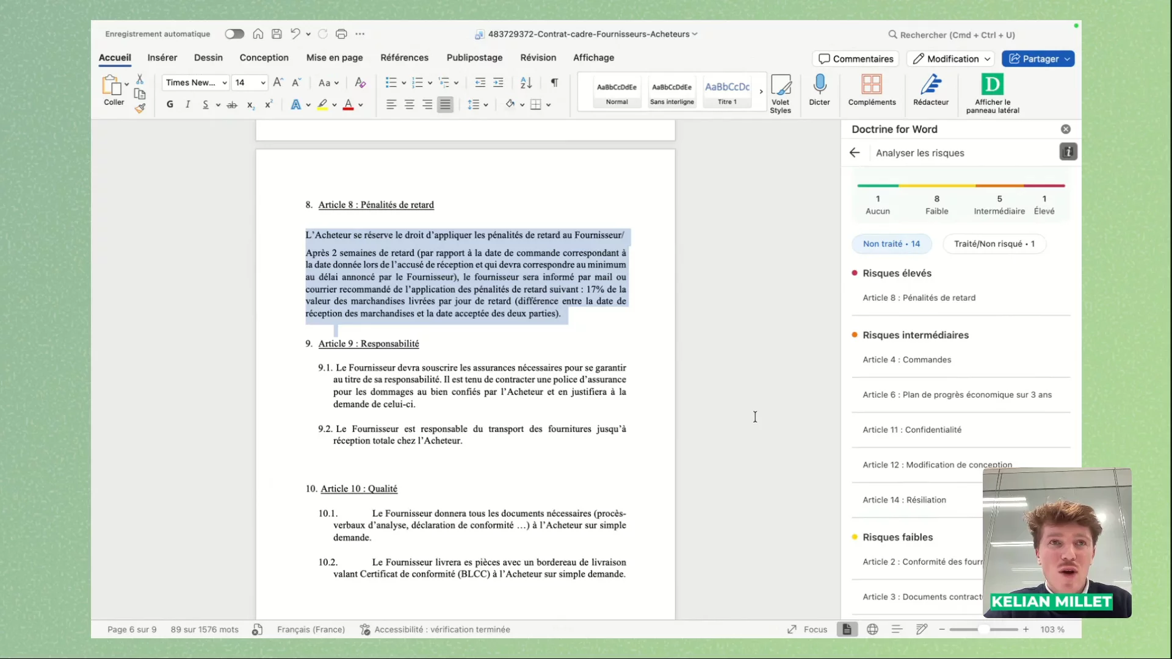This screenshot has height=659, width=1172.
Task: Switch to the Références ribbon tab
Action: [404, 57]
